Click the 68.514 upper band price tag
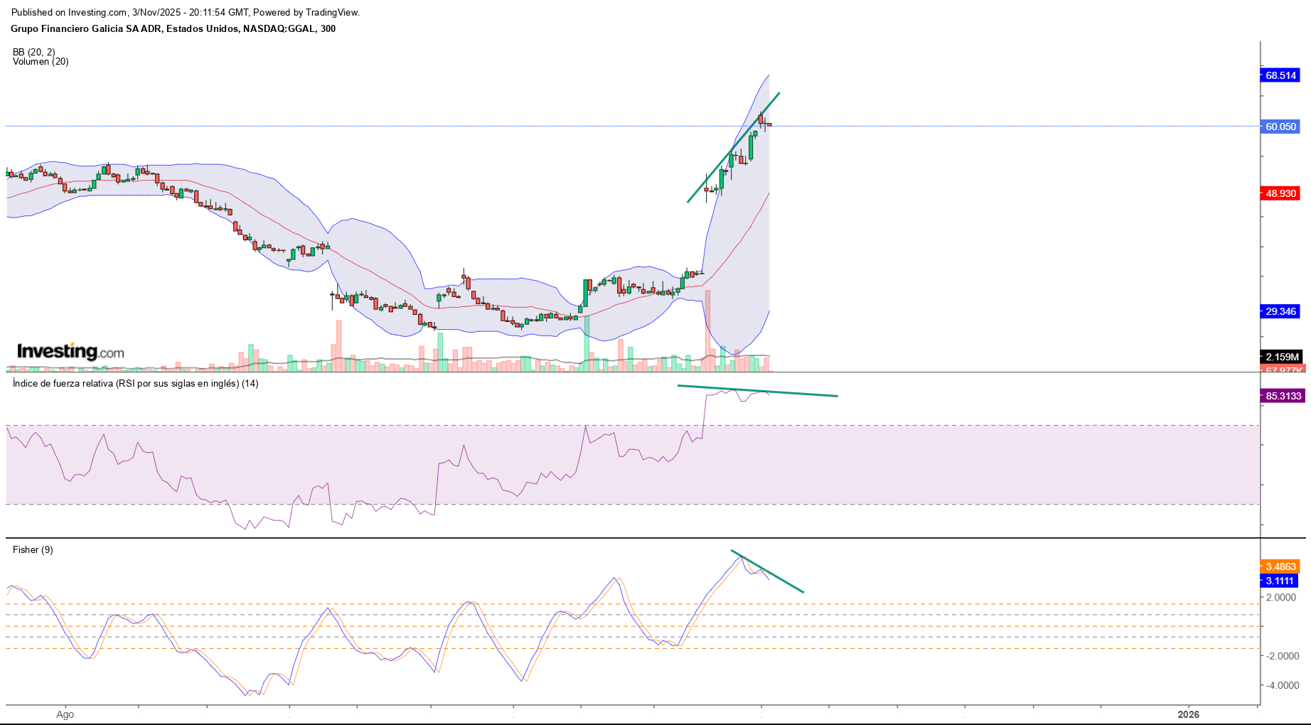The width and height of the screenshot is (1311, 725). pyautogui.click(x=1280, y=75)
